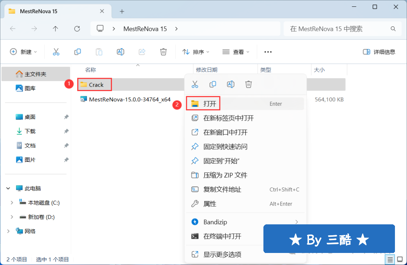This screenshot has width=407, height=265.
Task: Click chevron after MestReNova 15 in address bar
Action: [x=176, y=29]
